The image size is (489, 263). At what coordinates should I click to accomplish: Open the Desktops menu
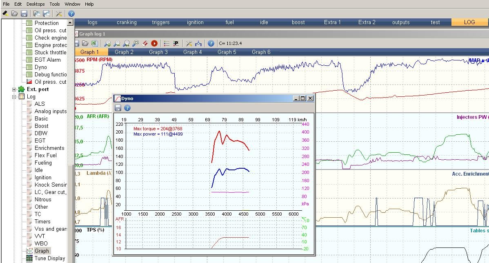tap(36, 4)
